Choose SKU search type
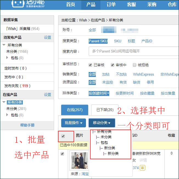Viewport: 179px width, 179px height. click(x=118, y=41)
